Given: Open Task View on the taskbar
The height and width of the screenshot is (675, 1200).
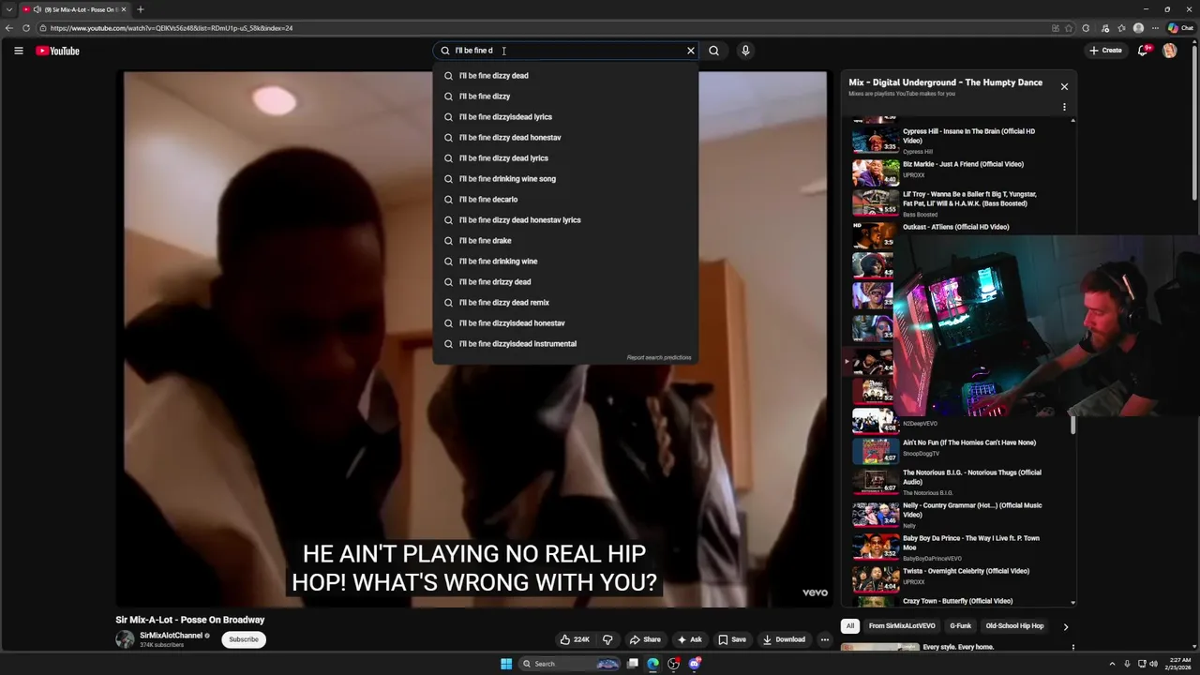Looking at the screenshot, I should (x=633, y=664).
